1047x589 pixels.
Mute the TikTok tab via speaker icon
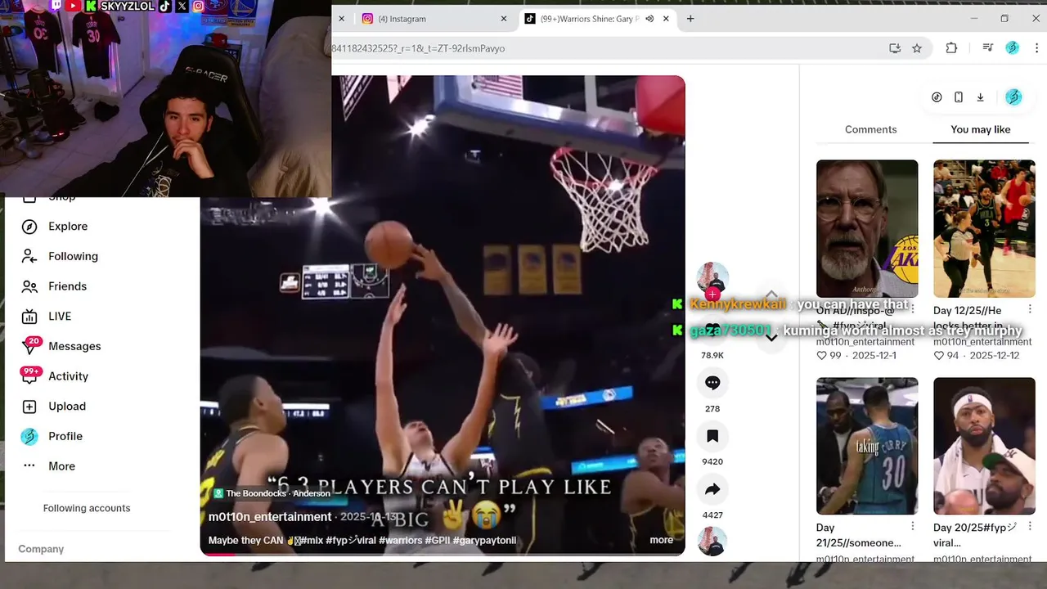coord(649,19)
